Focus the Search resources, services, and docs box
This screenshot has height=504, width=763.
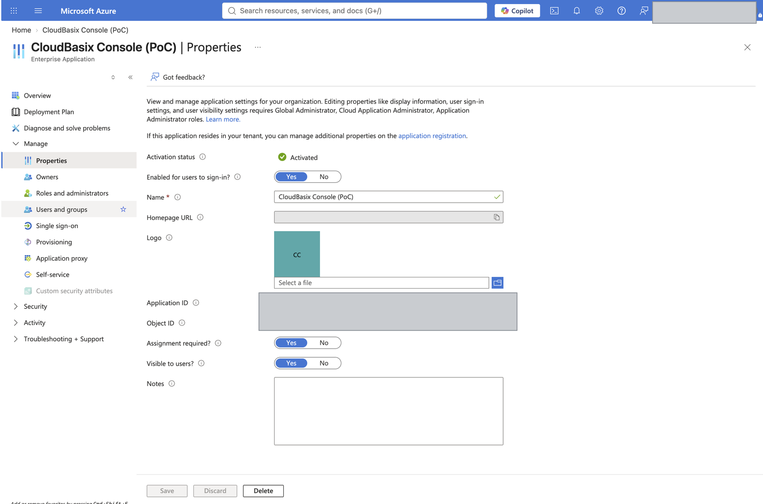[355, 11]
